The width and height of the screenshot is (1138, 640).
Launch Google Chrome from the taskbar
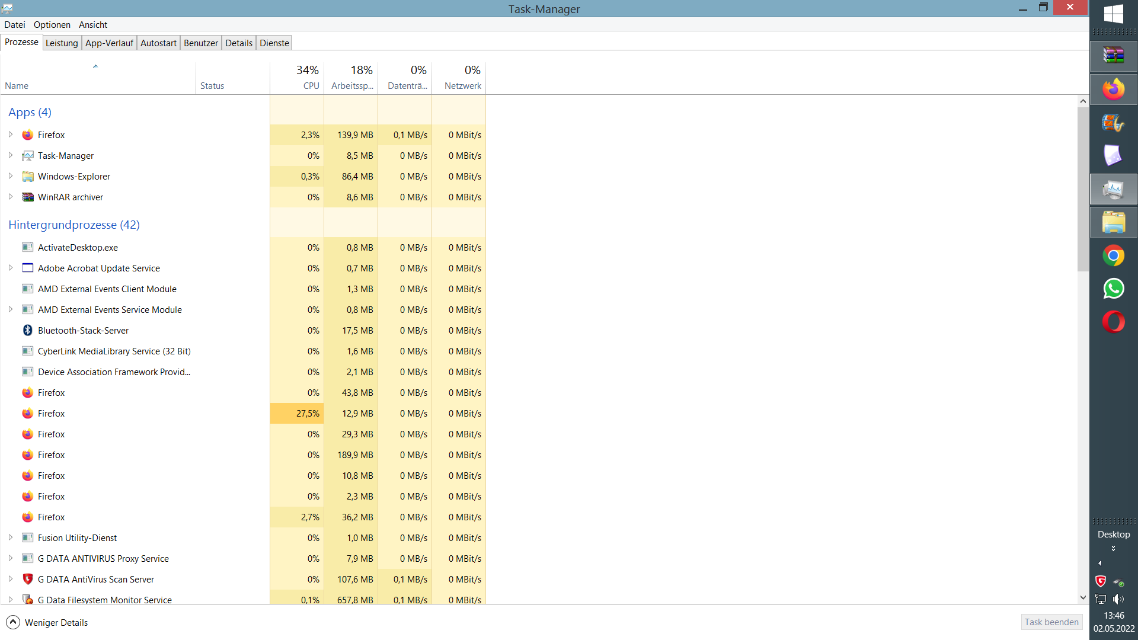pyautogui.click(x=1113, y=256)
